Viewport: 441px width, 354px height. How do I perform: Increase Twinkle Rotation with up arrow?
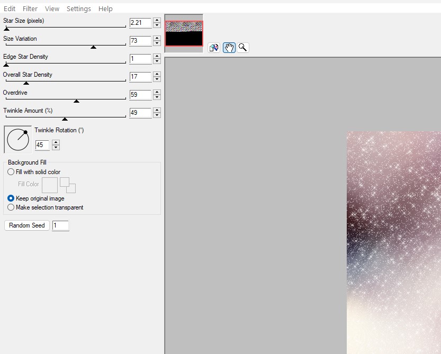(x=56, y=142)
